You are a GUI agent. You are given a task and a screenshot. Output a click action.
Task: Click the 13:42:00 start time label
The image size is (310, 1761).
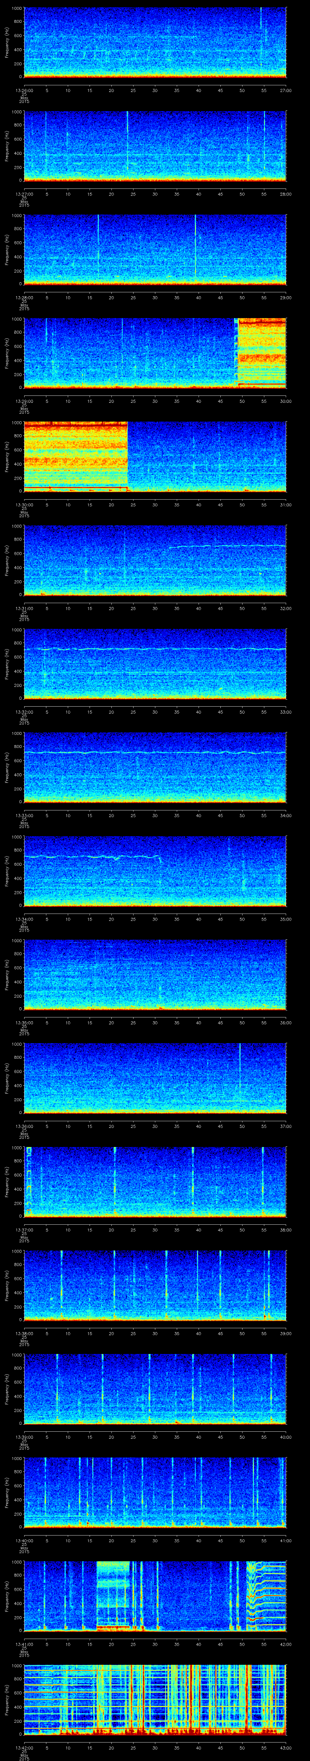point(24,1747)
